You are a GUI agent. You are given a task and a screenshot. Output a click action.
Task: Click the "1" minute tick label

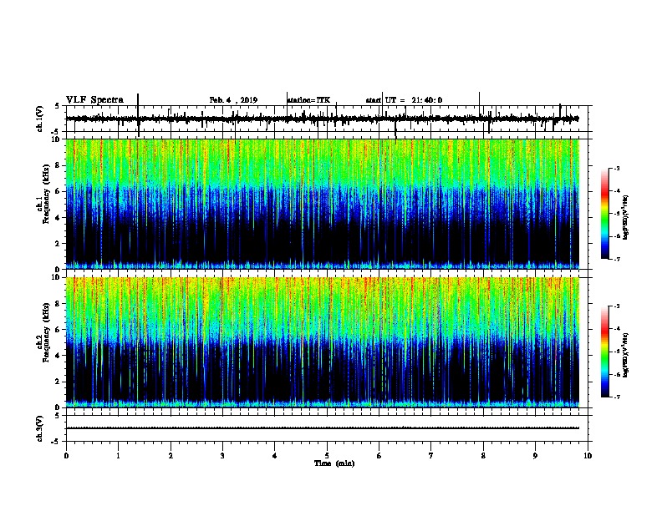click(118, 456)
